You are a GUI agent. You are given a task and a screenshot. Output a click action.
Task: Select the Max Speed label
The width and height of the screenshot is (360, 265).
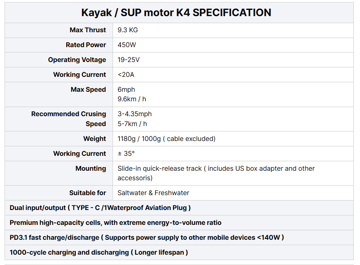coord(88,89)
